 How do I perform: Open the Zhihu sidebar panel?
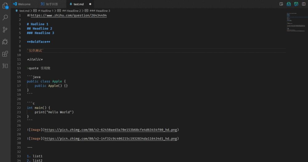coord(5,65)
